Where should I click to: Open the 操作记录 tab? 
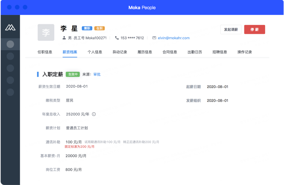244,52
